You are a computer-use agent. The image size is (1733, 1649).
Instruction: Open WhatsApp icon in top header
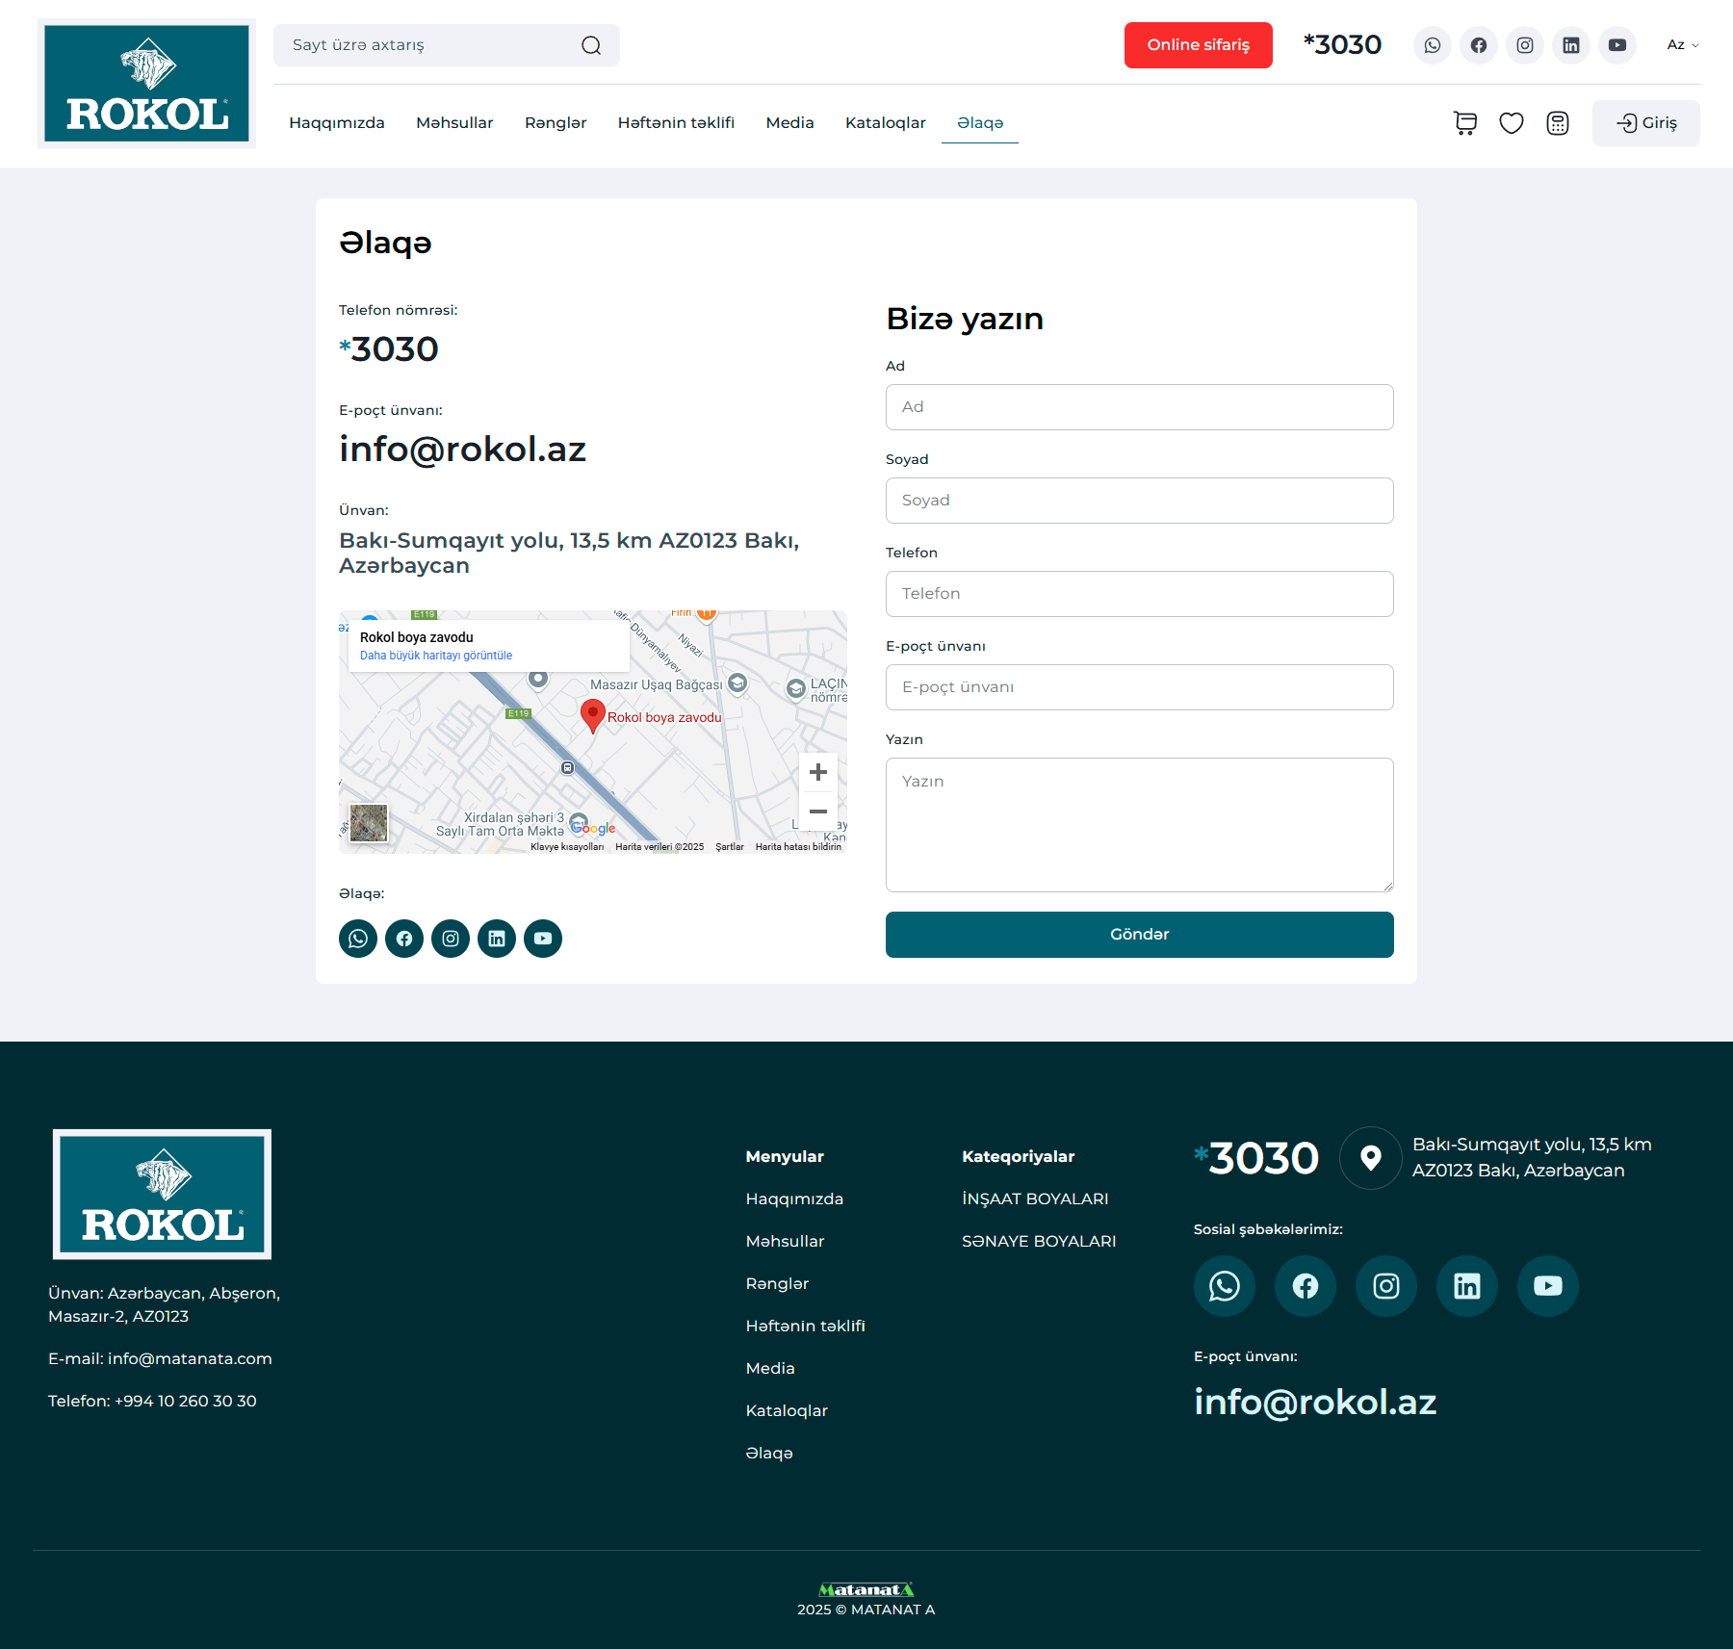click(x=1432, y=45)
